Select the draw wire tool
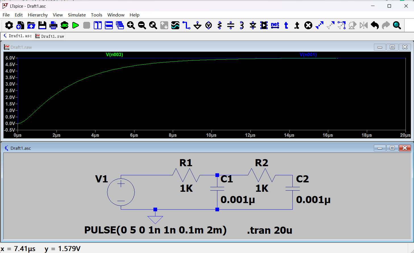 pos(186,26)
